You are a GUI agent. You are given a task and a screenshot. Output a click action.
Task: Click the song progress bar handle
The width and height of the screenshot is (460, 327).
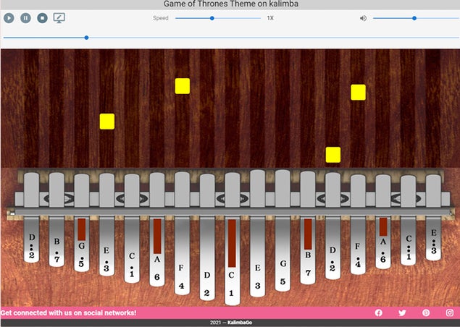click(86, 37)
